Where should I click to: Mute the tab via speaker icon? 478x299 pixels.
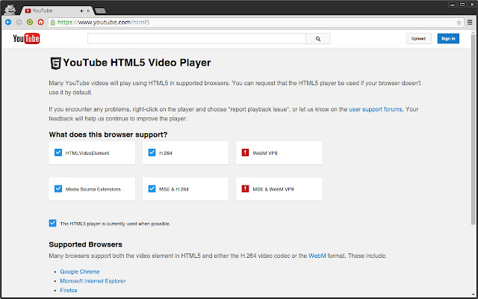tap(81, 10)
